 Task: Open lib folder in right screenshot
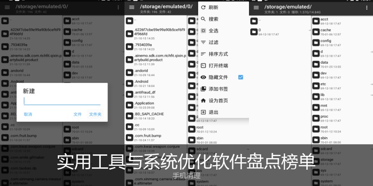point(342,97)
